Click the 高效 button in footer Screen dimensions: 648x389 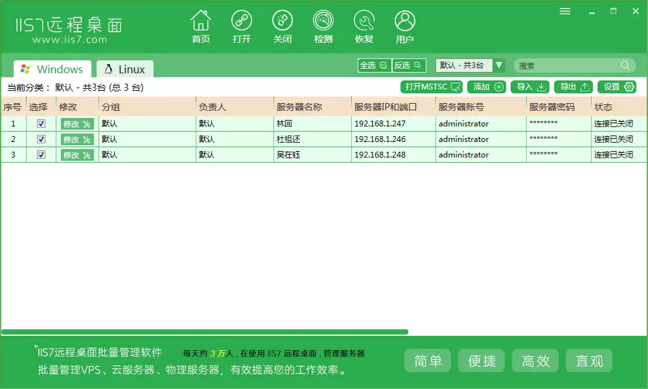[x=535, y=360]
